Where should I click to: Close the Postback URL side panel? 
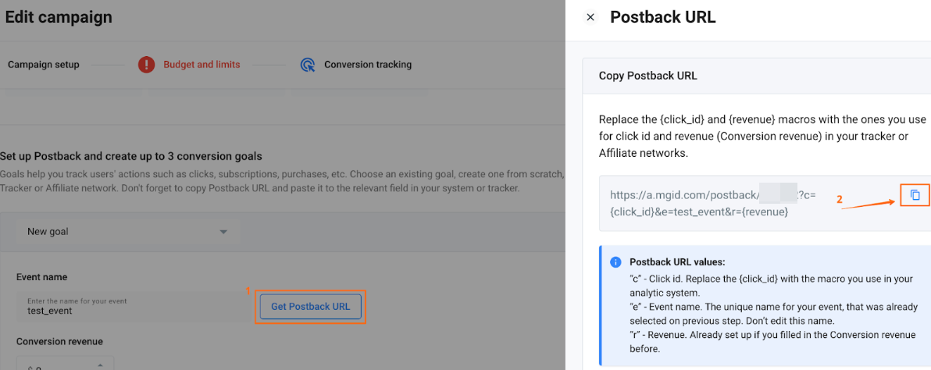click(x=590, y=17)
